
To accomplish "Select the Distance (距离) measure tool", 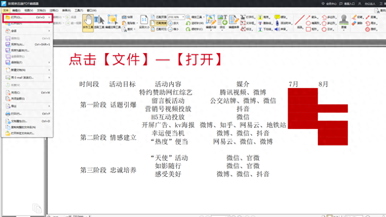I will [x=371, y=17].
